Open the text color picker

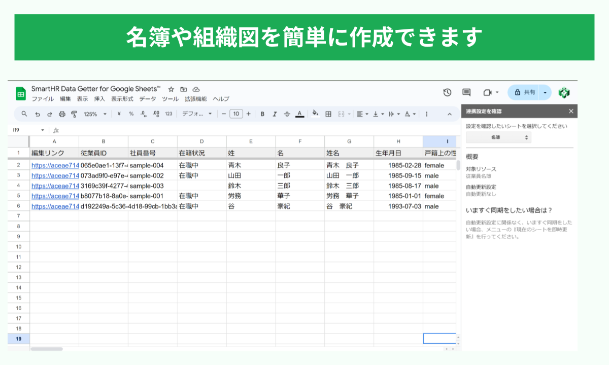[299, 114]
